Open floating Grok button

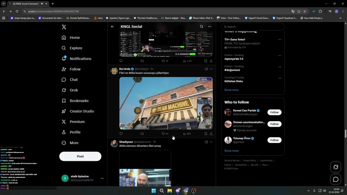point(336,167)
